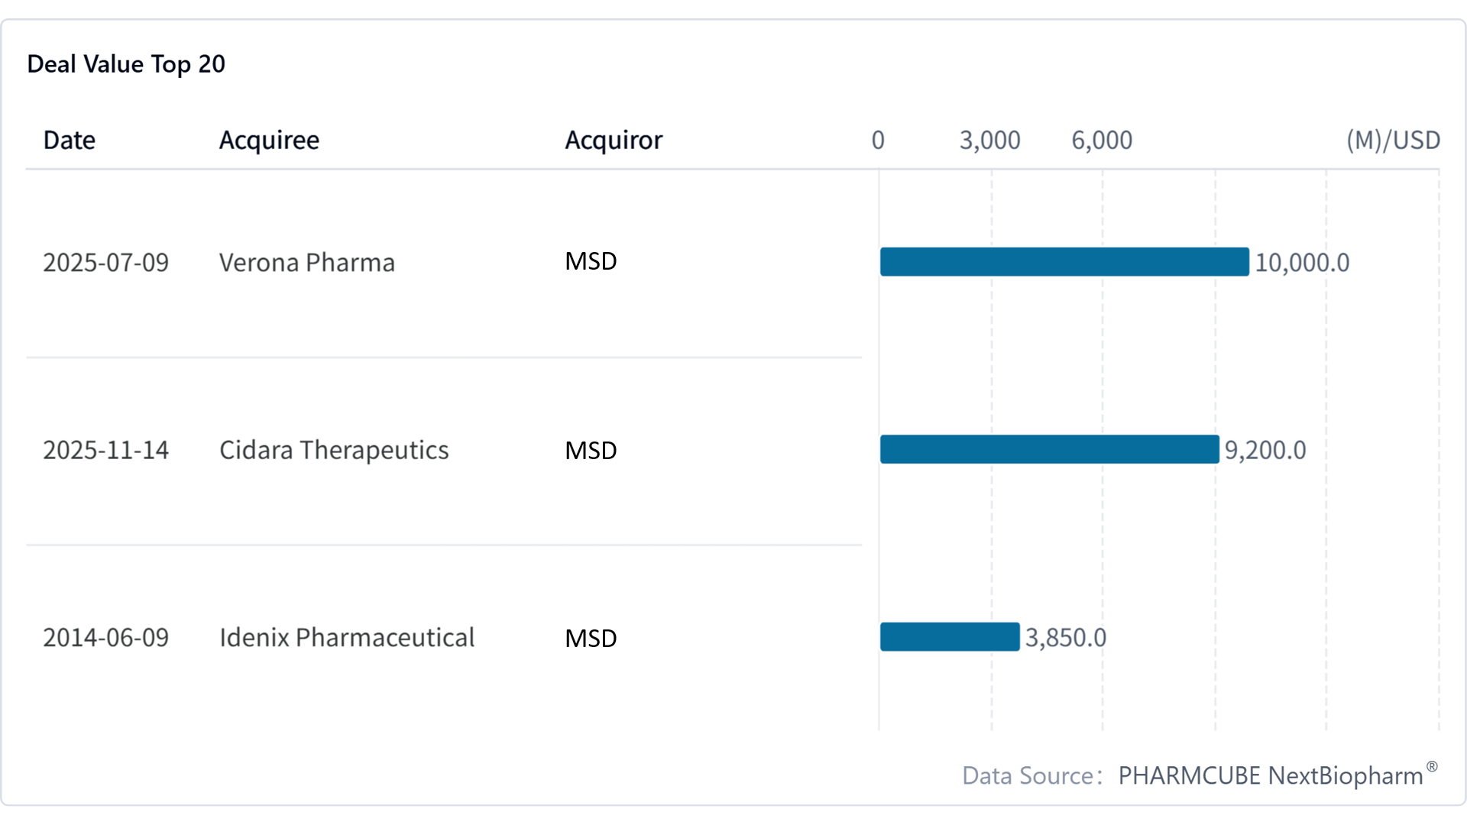Select the Date column header

coord(70,141)
